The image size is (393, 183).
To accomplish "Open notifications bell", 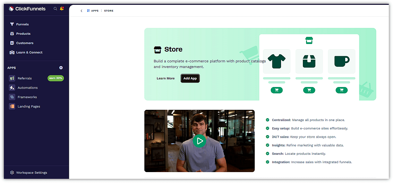I will click(62, 9).
